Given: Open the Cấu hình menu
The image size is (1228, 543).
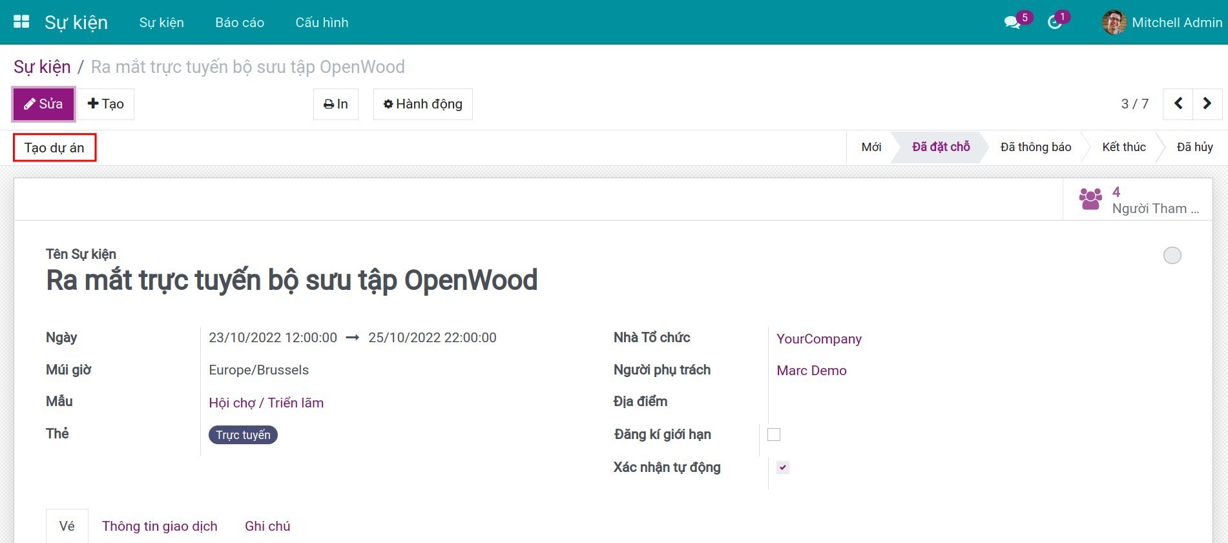Looking at the screenshot, I should (322, 23).
